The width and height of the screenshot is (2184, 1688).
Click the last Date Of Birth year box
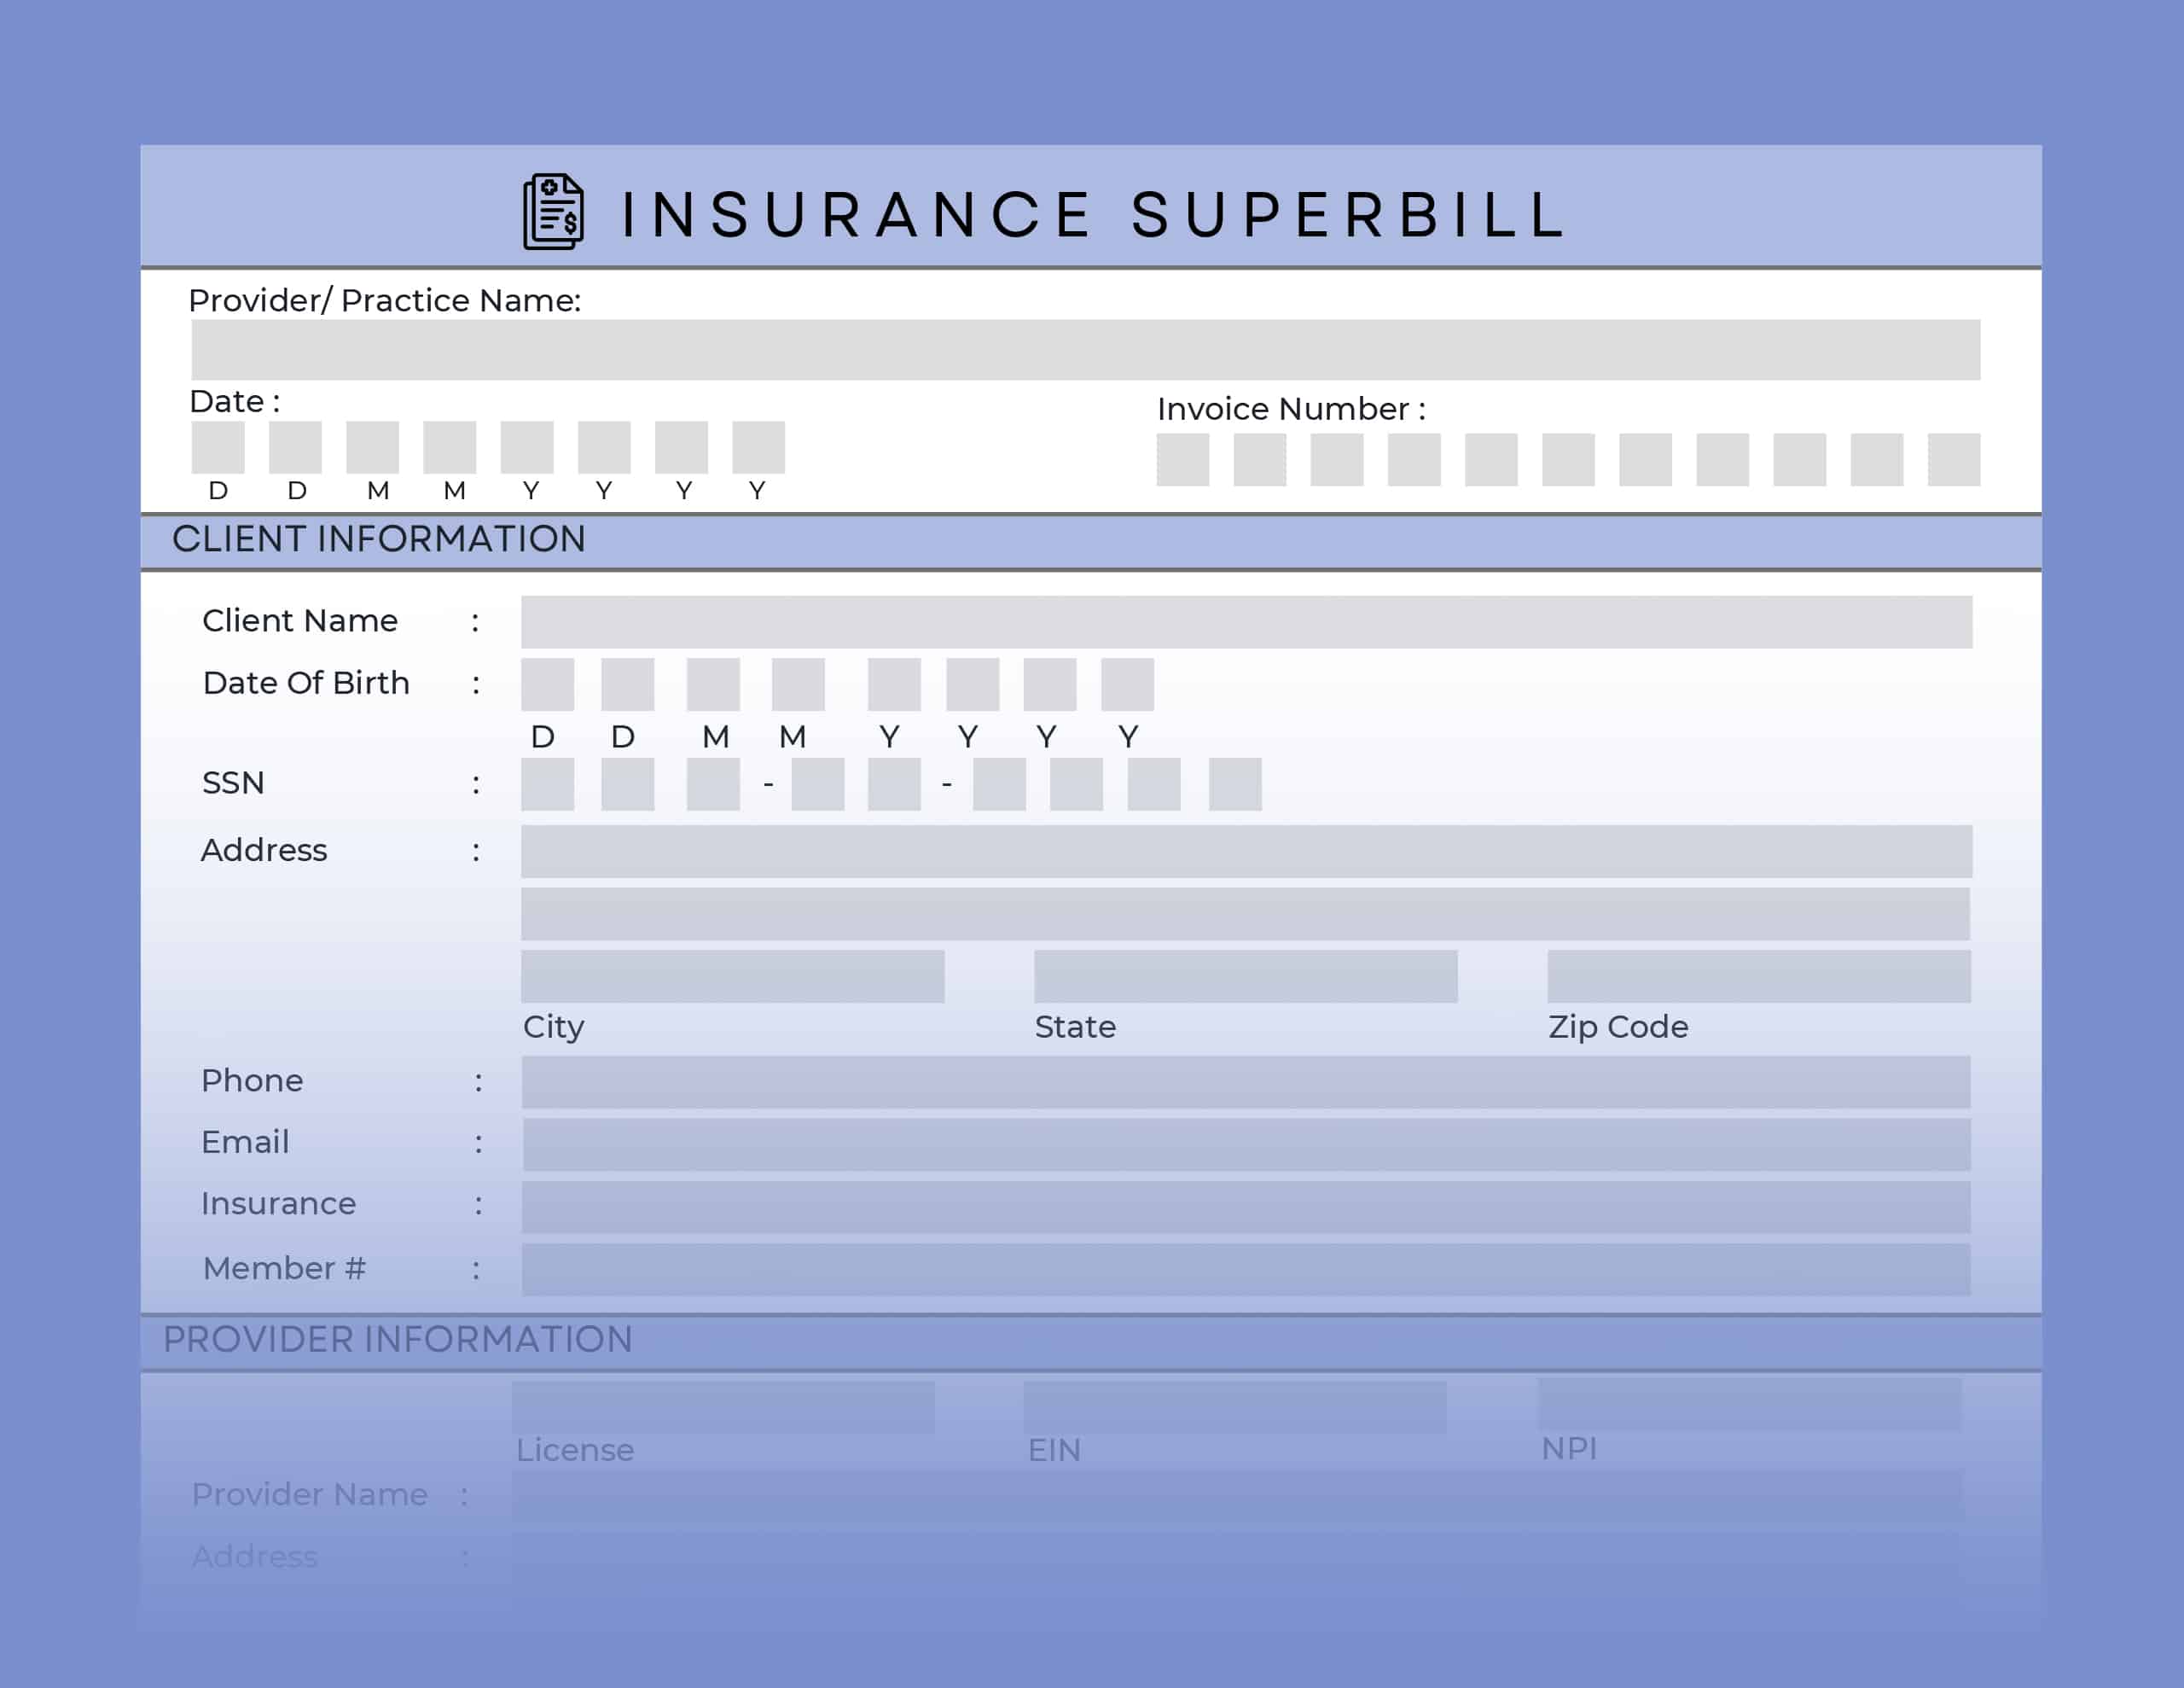click(x=1127, y=684)
